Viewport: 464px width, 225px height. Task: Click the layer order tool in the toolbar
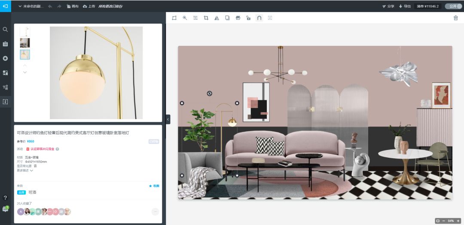(238, 18)
